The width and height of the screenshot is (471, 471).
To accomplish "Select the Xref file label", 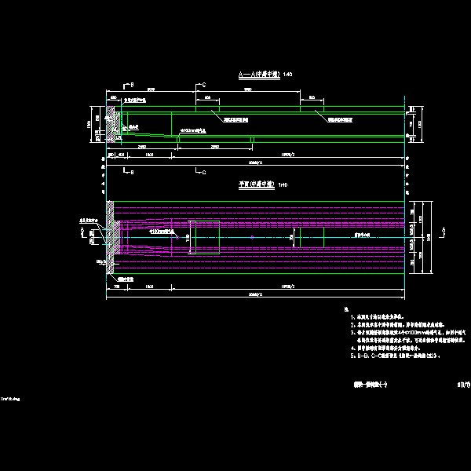I will (x=10, y=399).
